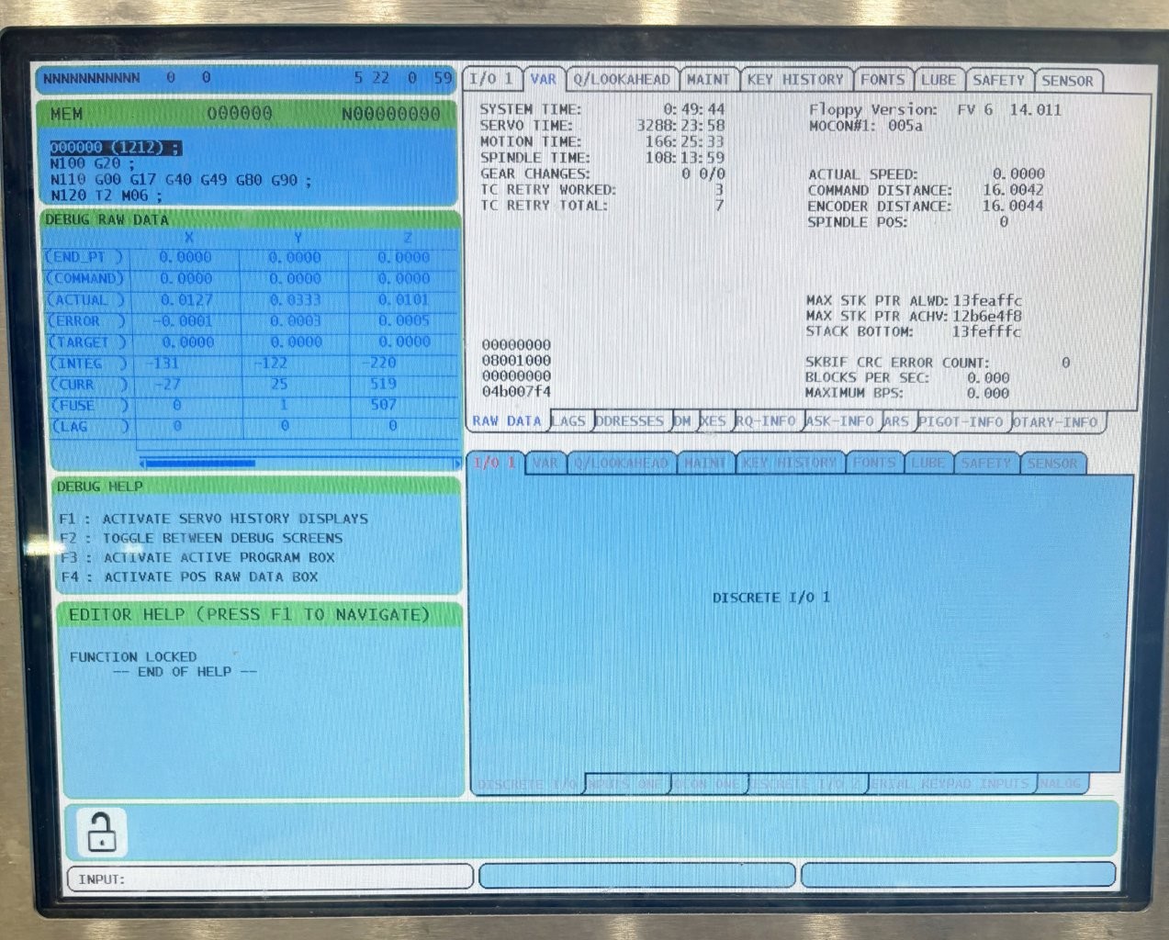Image resolution: width=1169 pixels, height=940 pixels.
Task: Select highlighted program line O00000 (1212)
Action: point(115,148)
